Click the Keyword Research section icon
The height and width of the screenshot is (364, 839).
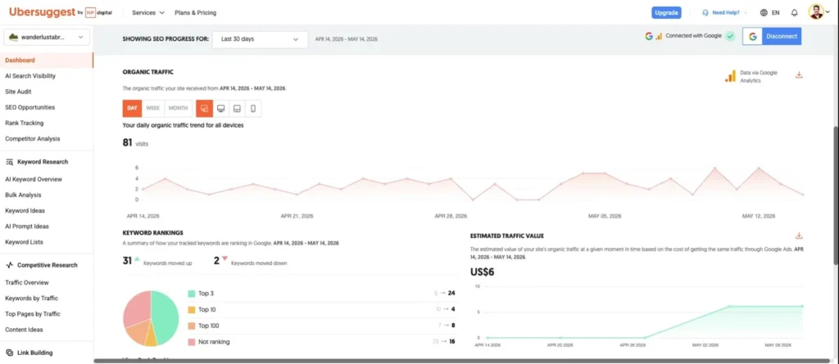(10, 162)
